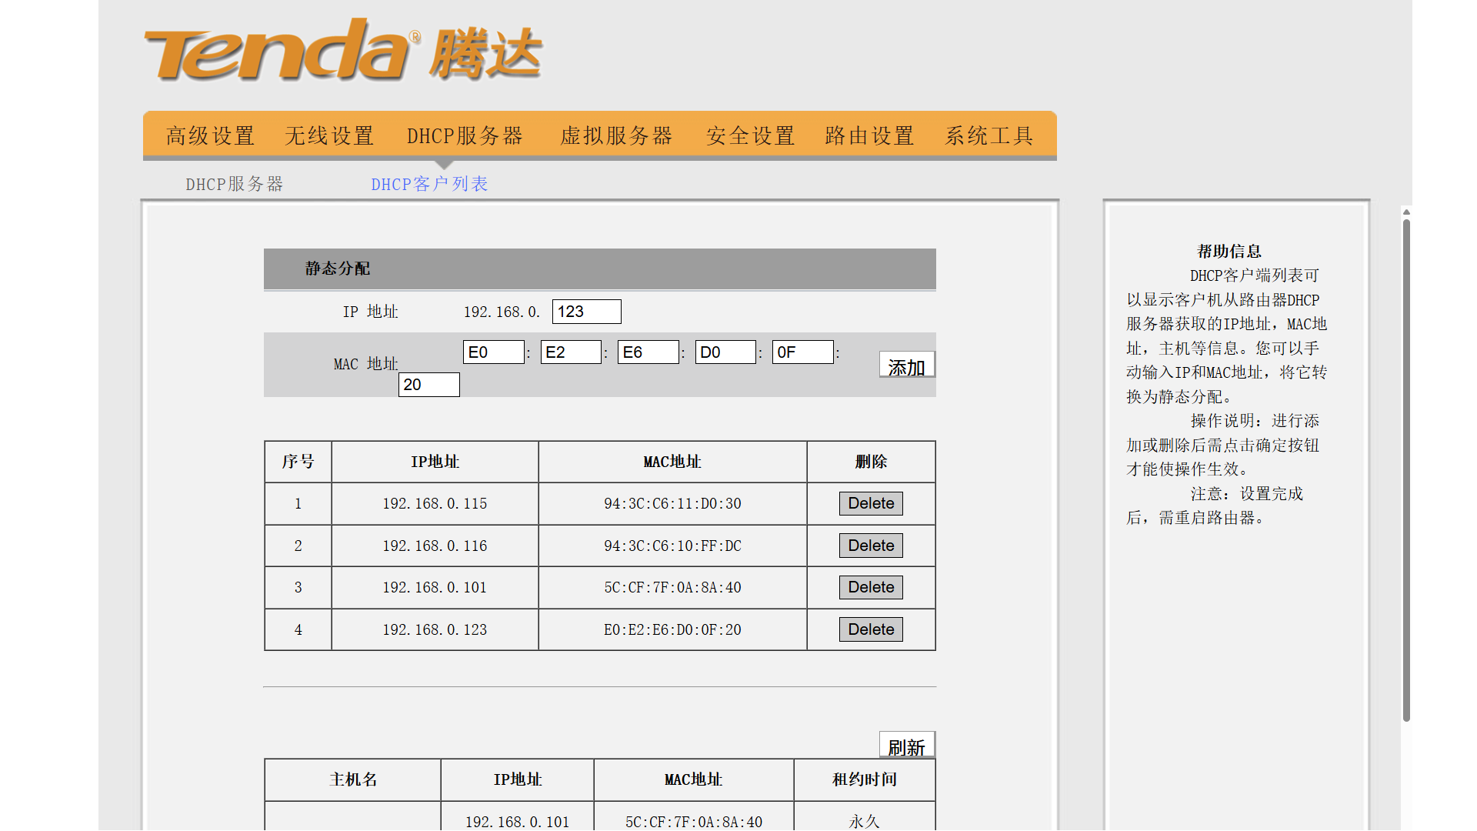Screen dimensions: 1477x831
Task: Click the 添加 button
Action: tap(907, 365)
